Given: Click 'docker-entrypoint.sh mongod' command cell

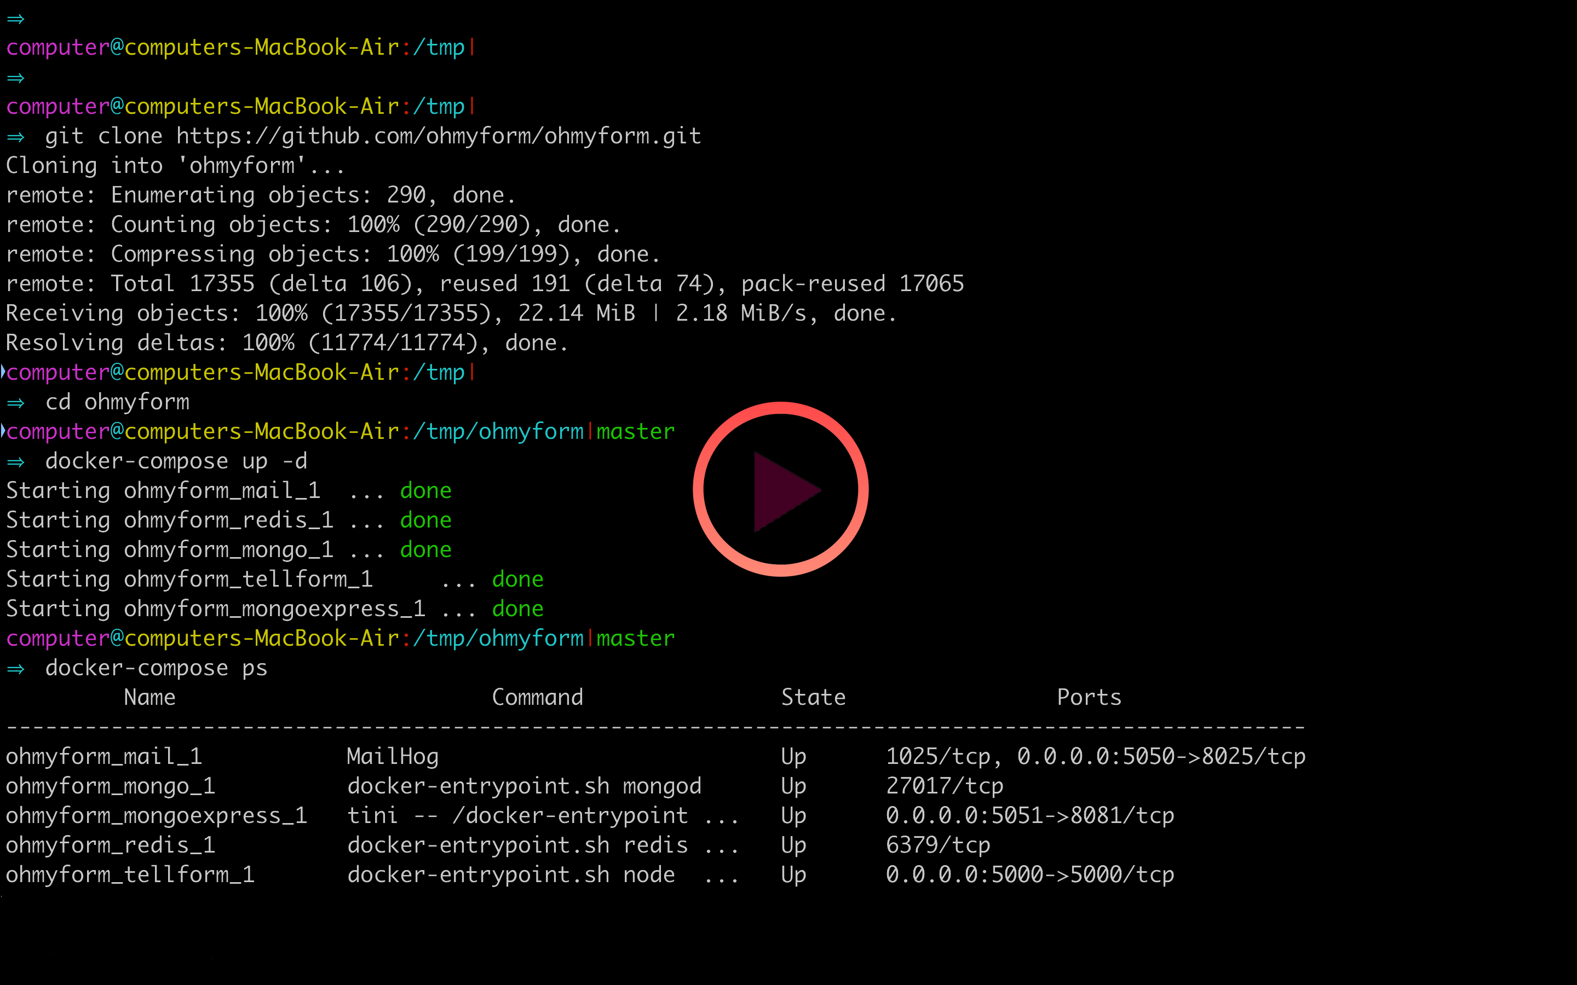Looking at the screenshot, I should click(525, 786).
